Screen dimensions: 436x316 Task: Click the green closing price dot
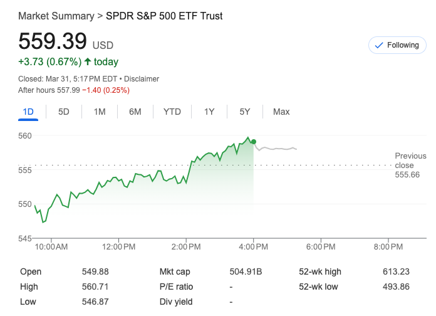coord(253,142)
